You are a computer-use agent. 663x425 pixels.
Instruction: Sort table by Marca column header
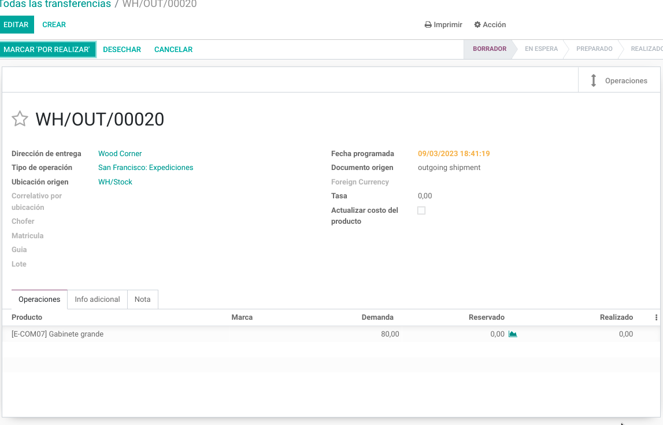242,317
